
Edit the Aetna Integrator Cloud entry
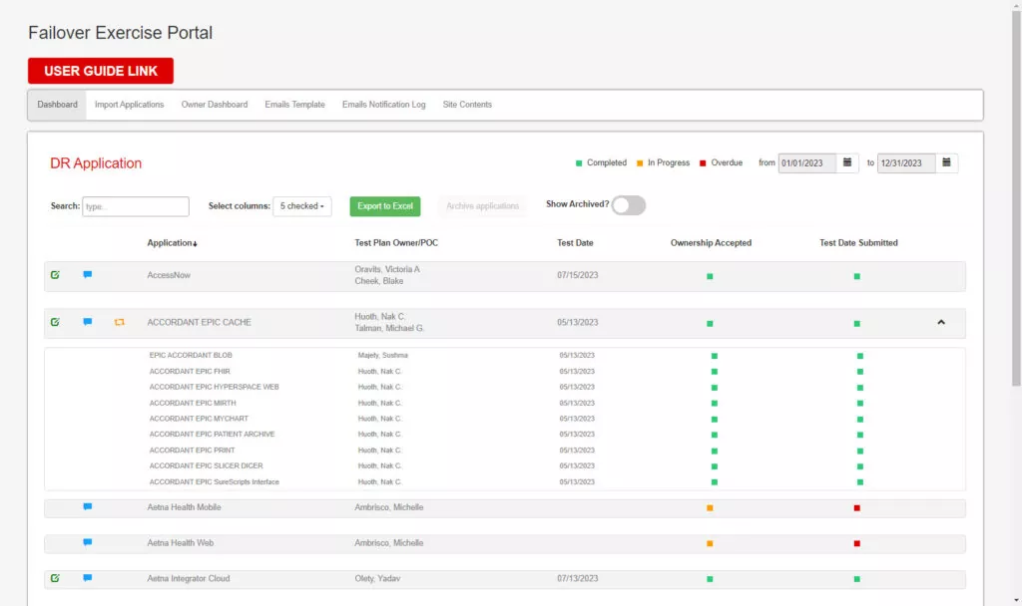click(x=55, y=578)
